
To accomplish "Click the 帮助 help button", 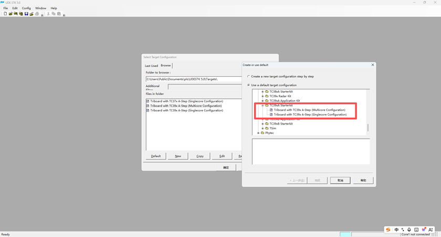I will [x=363, y=180].
